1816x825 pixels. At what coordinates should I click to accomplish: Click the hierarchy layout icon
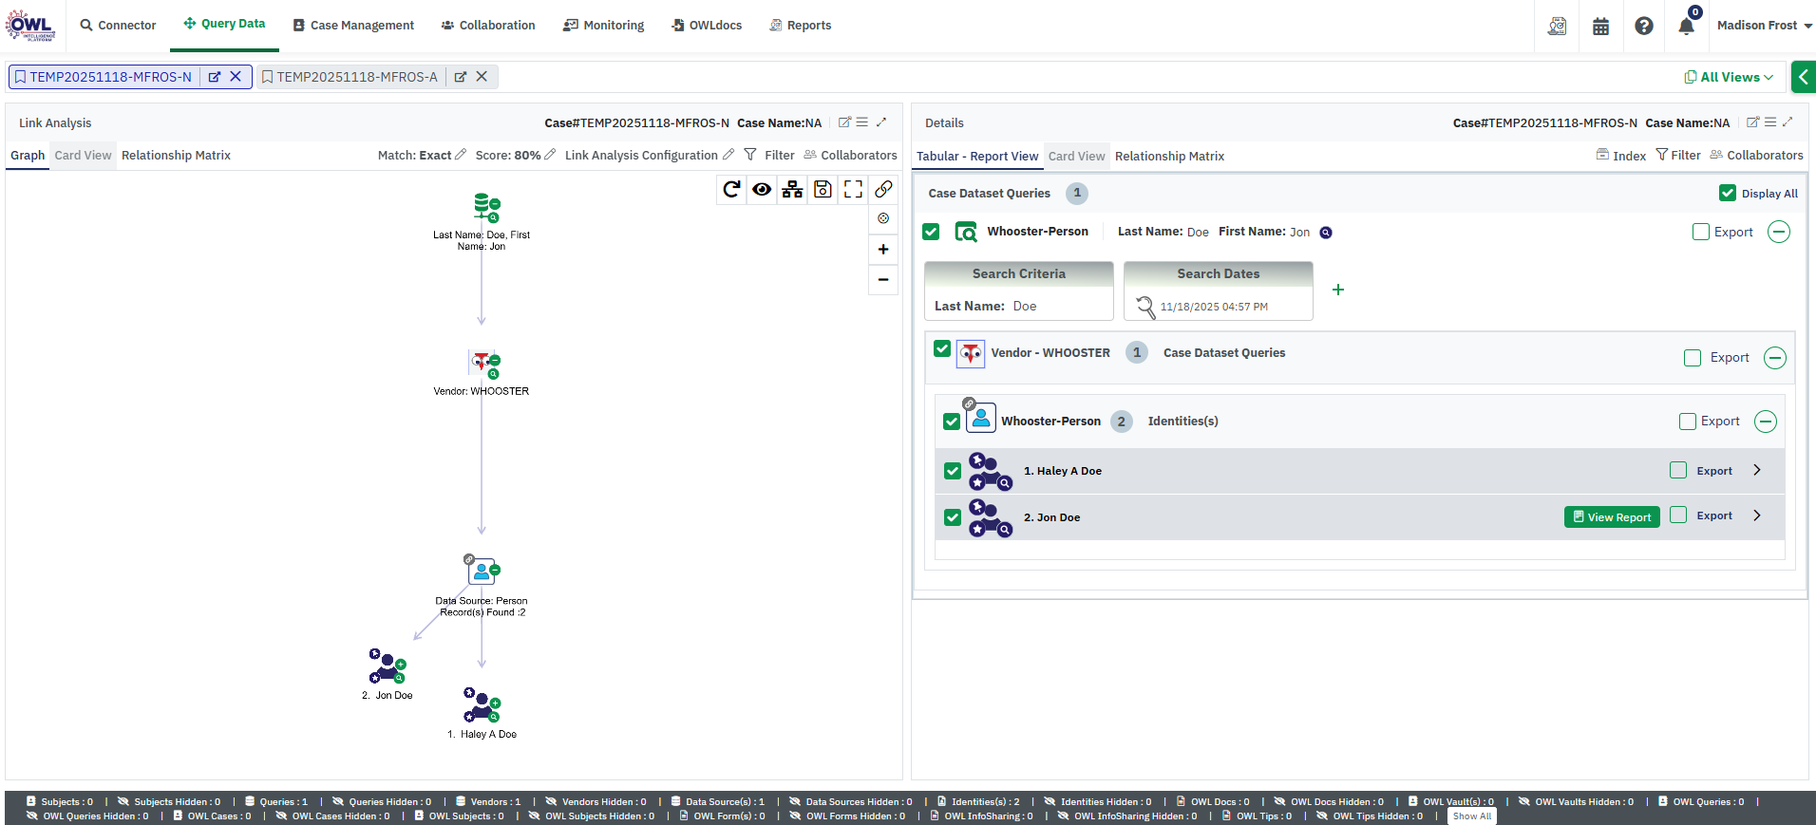point(792,189)
